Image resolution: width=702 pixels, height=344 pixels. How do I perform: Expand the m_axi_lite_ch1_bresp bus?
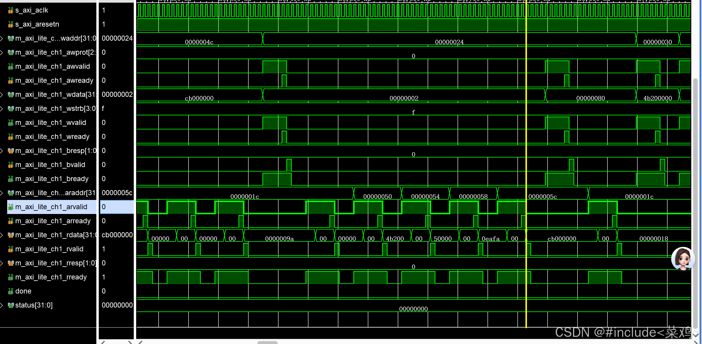[2, 151]
